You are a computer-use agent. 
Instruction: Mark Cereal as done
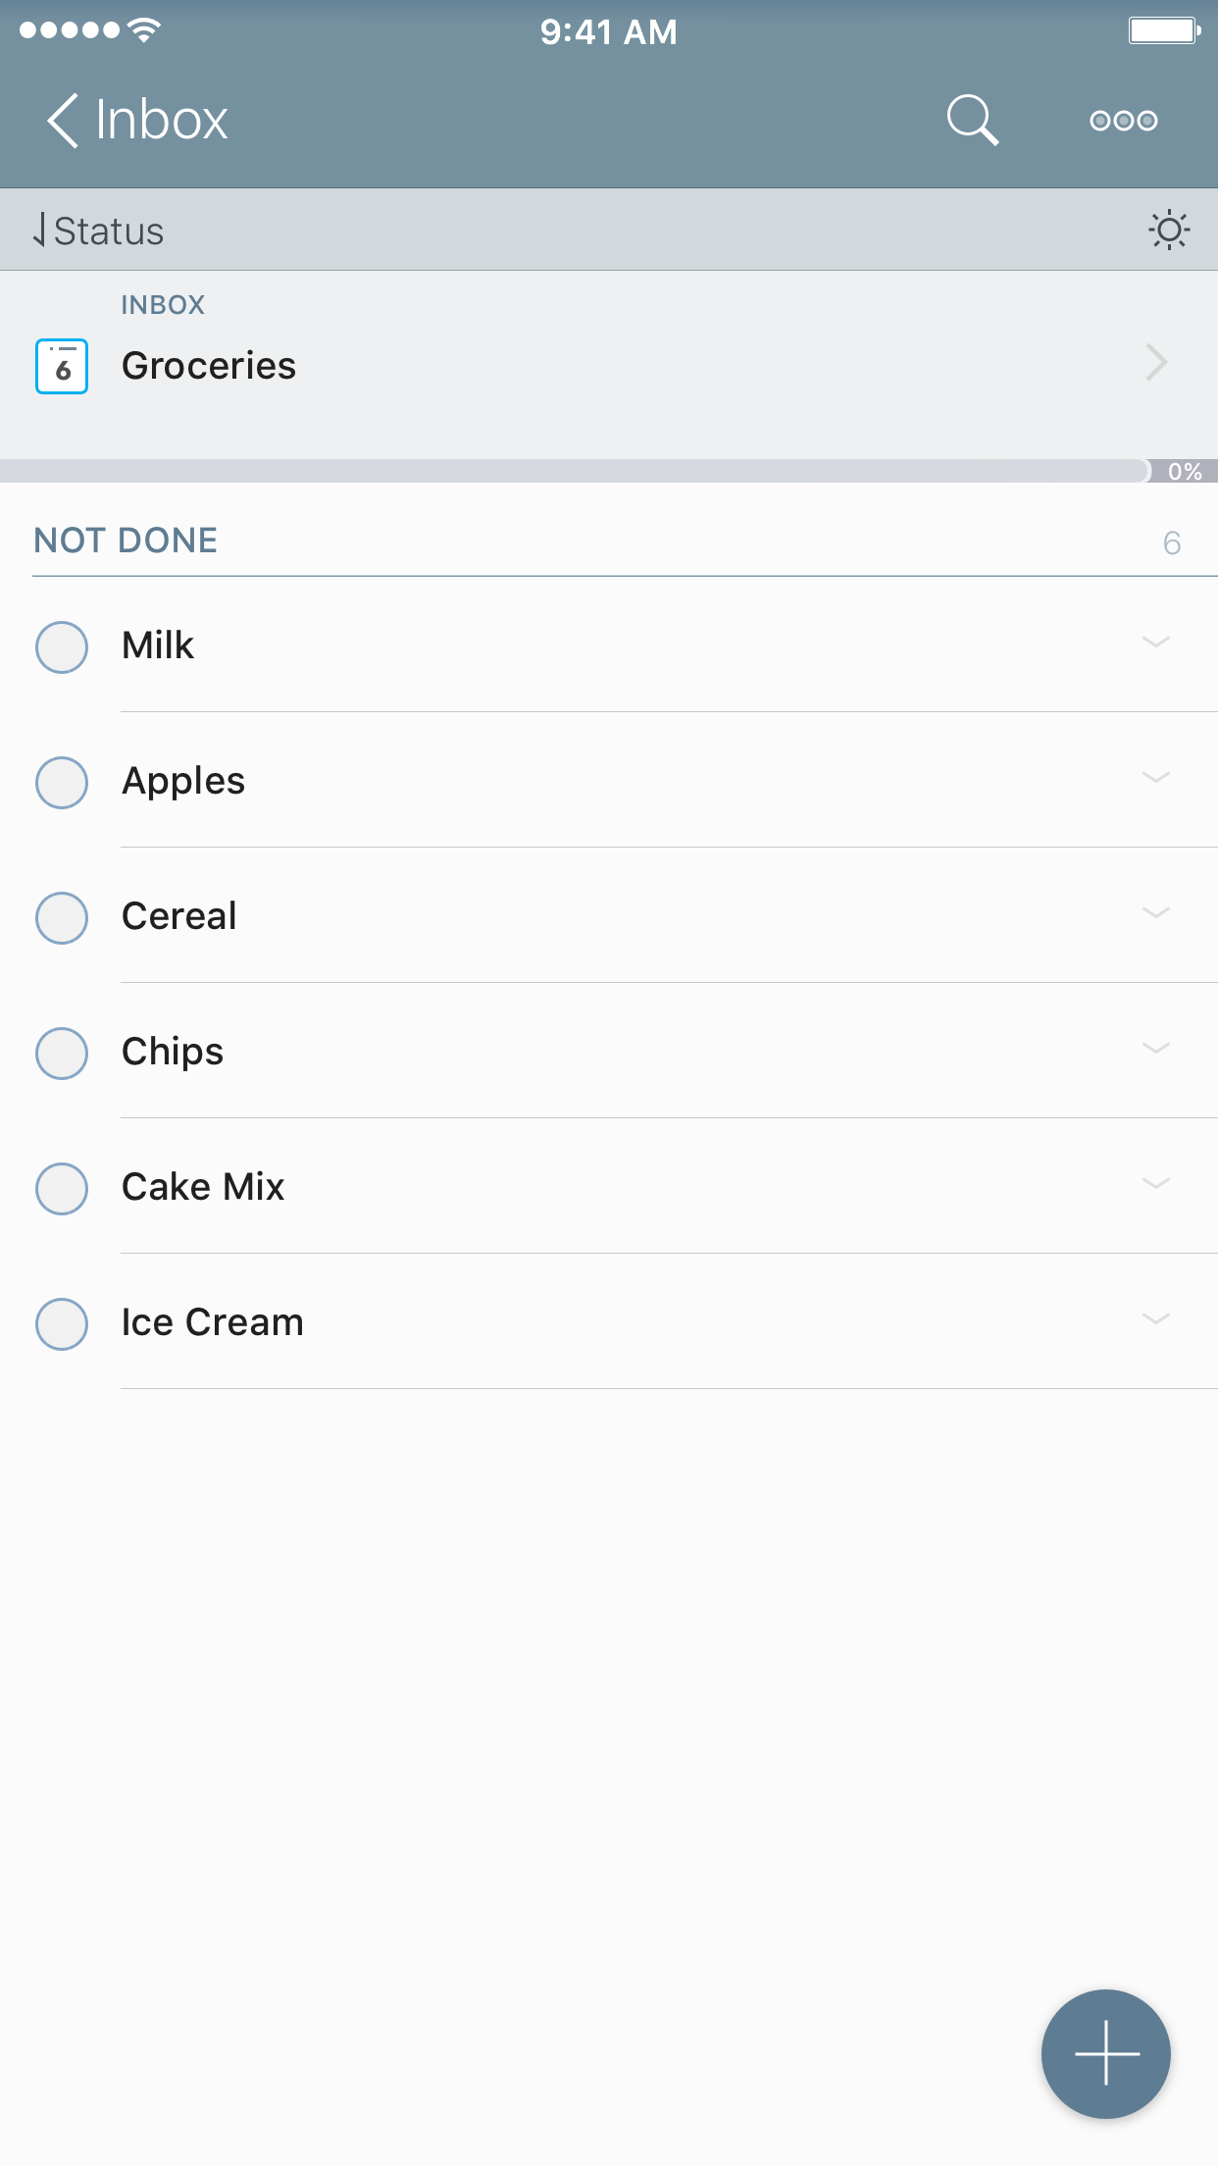(x=62, y=917)
